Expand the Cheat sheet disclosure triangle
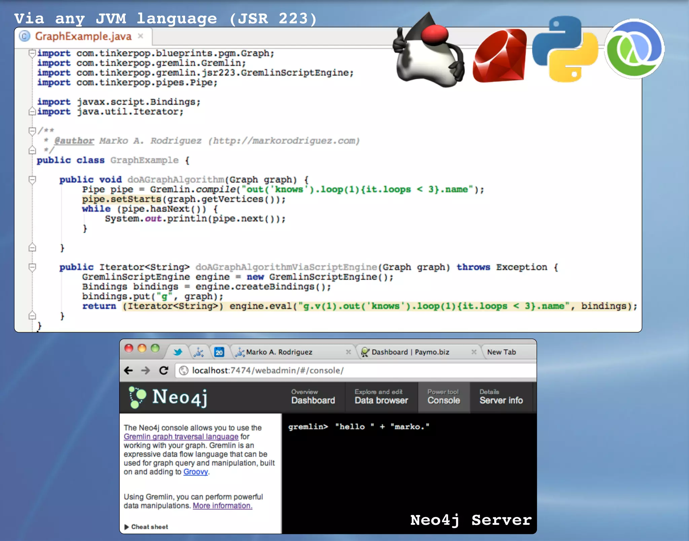 click(126, 527)
